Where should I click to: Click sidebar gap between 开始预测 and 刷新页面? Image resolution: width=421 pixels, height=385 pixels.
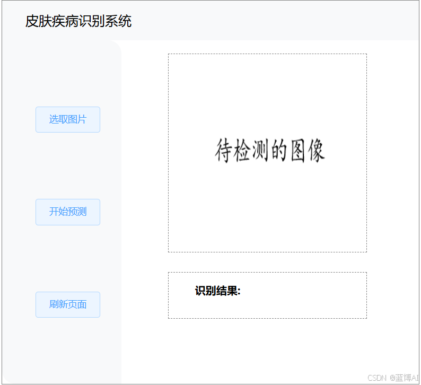click(68, 259)
